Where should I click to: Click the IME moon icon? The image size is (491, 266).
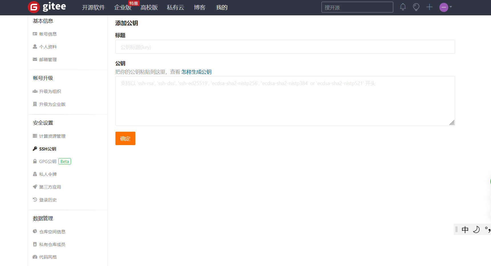click(x=476, y=230)
